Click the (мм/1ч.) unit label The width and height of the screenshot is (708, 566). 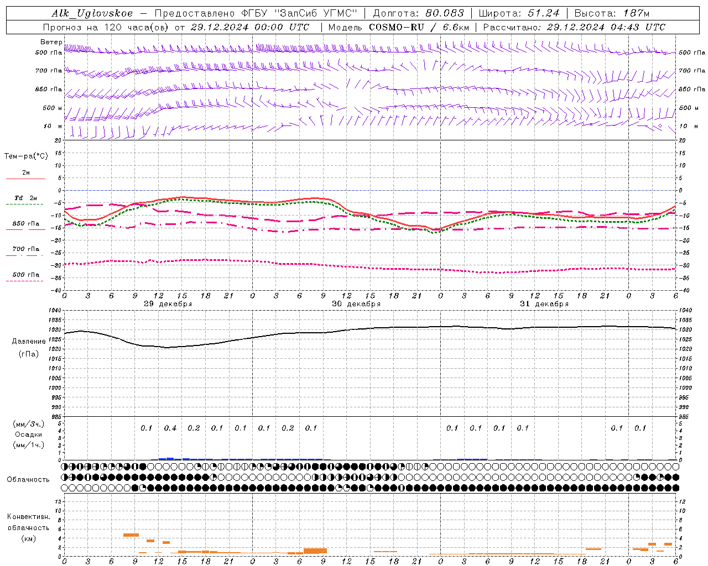coord(28,445)
